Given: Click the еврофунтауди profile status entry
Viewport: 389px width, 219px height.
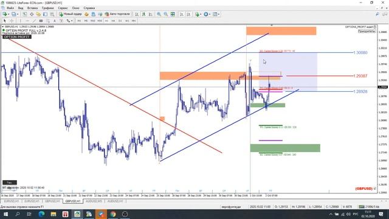Looking at the screenshot, I should coord(231,207).
